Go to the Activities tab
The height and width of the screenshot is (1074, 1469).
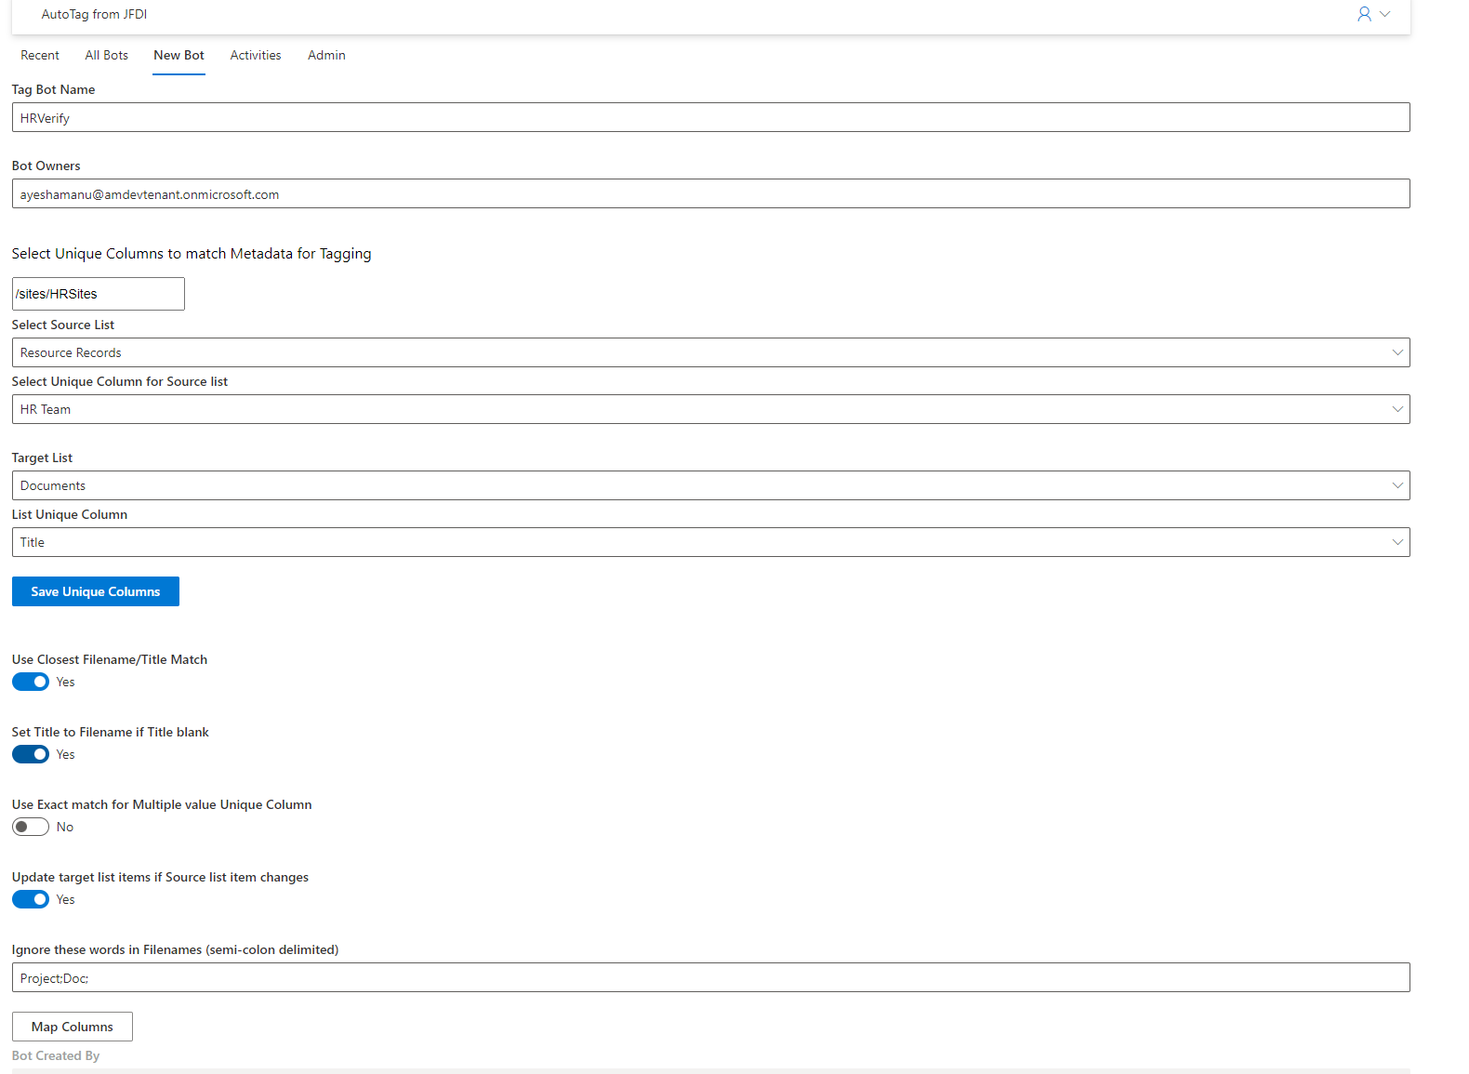(256, 55)
